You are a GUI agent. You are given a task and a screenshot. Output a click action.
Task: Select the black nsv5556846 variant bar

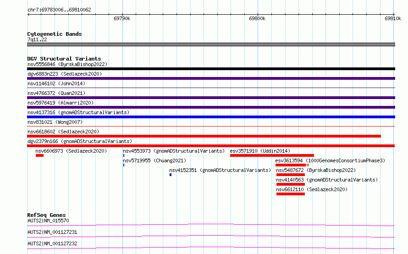coord(211,69)
